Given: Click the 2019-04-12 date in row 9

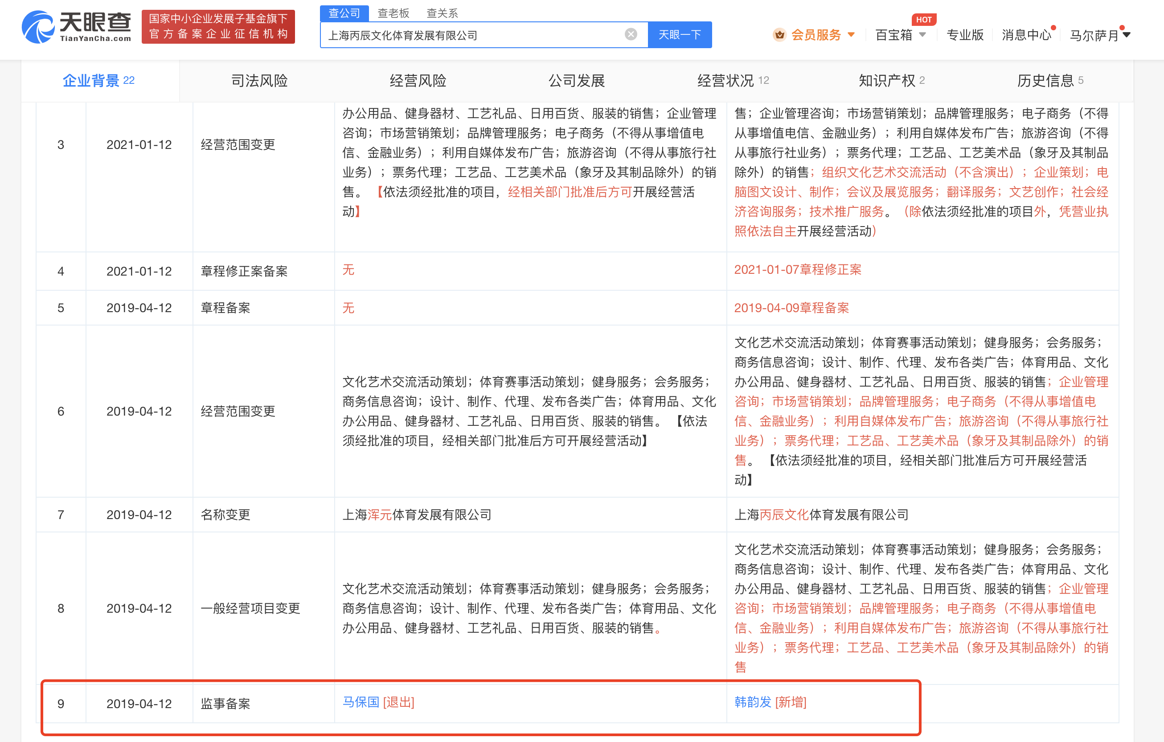Looking at the screenshot, I should point(139,704).
